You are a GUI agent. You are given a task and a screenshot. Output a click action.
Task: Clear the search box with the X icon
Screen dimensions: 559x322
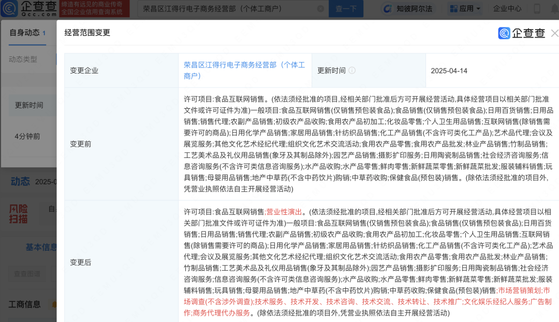coord(320,9)
